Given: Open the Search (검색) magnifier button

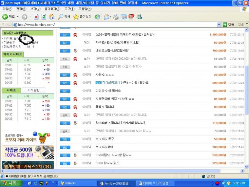Looking at the screenshot, I should (x=64, y=17).
